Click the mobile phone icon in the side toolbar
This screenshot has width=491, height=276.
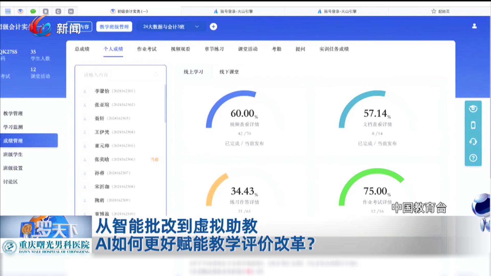click(473, 125)
